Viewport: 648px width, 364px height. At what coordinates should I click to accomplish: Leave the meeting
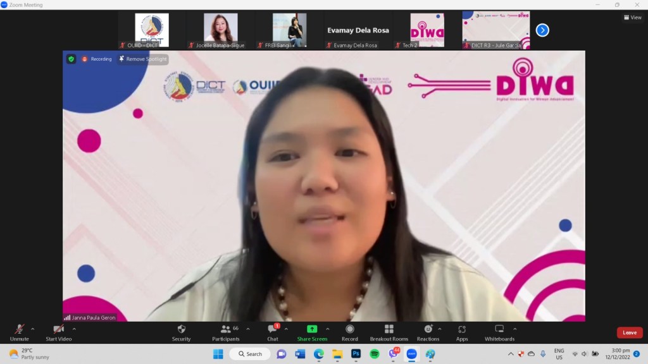tap(630, 332)
